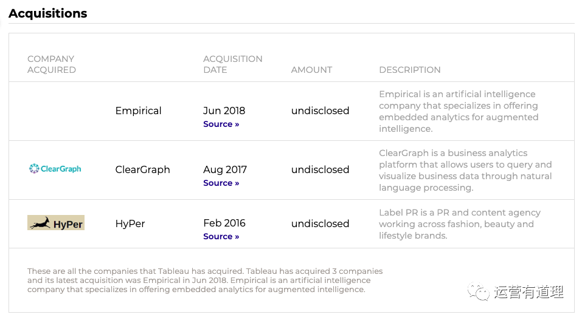This screenshot has height=317, width=582.
Task: Click the Acquisitions section heading
Action: coord(48,13)
